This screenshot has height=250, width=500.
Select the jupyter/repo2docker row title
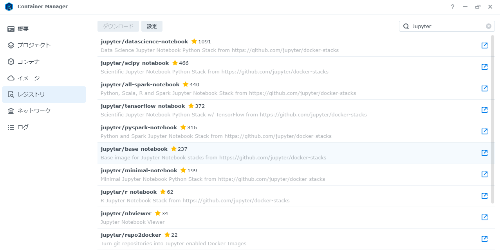[131, 235]
